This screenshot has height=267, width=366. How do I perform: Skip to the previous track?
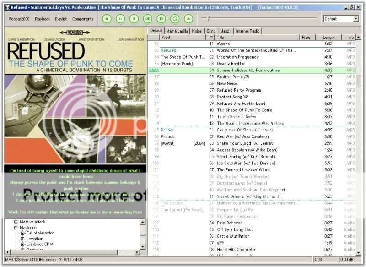click(147, 19)
